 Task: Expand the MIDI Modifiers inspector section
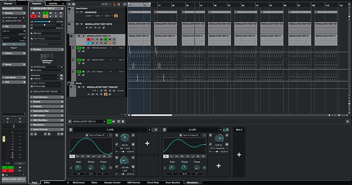[47, 120]
